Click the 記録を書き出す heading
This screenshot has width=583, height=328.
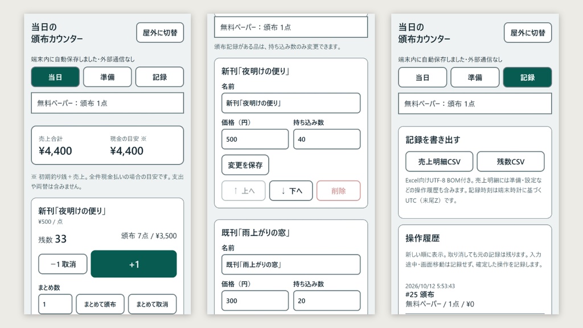433,140
